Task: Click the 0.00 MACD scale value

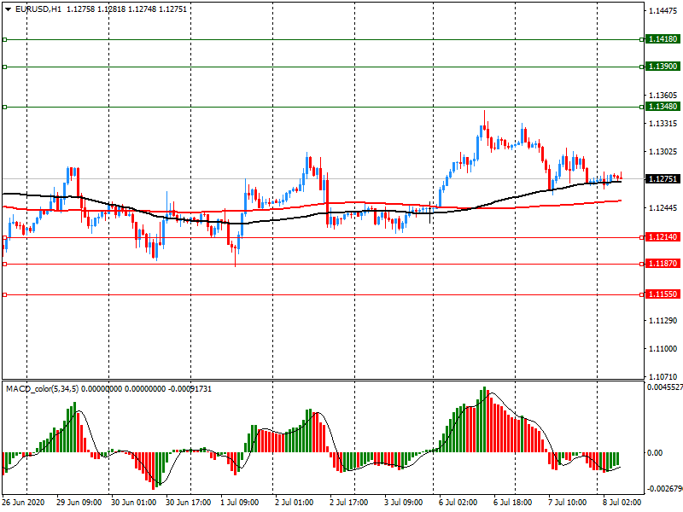Action: click(654, 452)
